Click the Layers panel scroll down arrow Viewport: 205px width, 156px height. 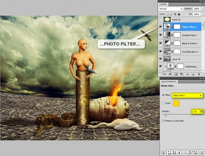[x=203, y=70]
